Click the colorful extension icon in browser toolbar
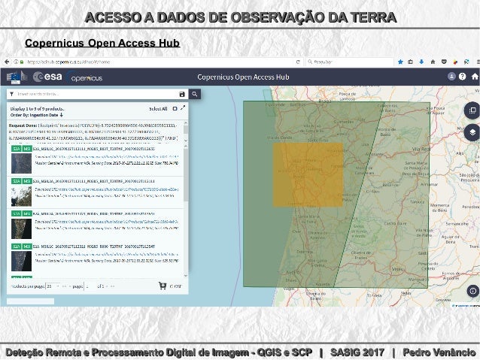Viewport: 480px width, 360px height. click(x=455, y=62)
